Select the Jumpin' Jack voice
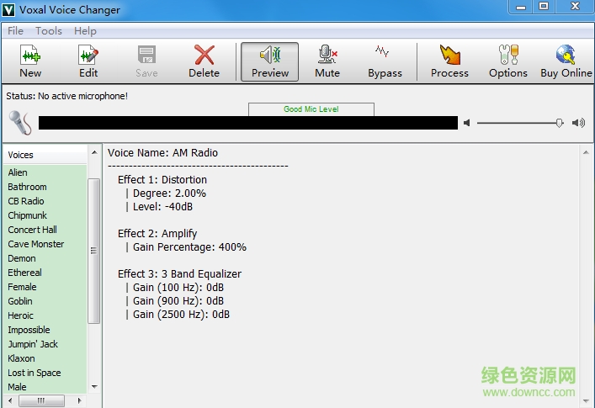The image size is (595, 408). click(x=45, y=344)
